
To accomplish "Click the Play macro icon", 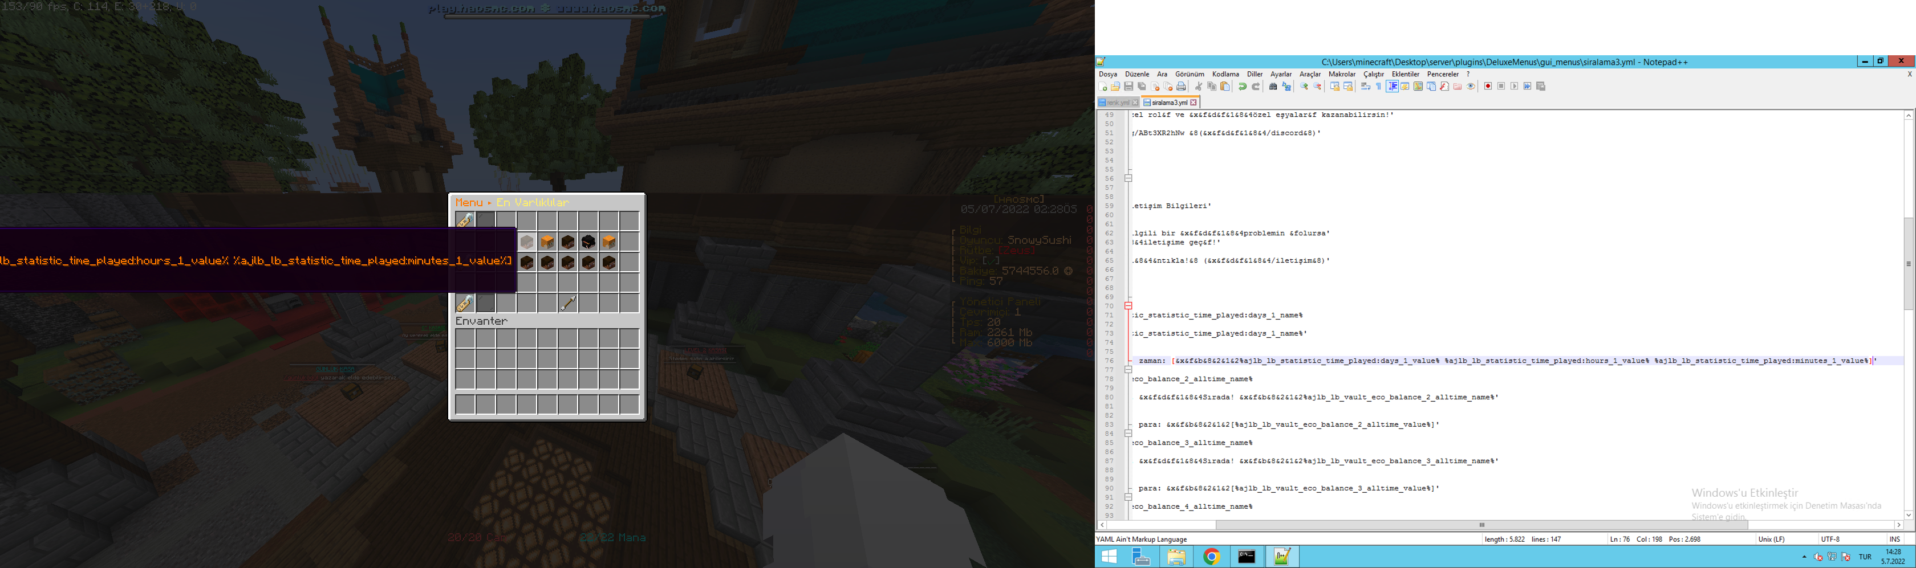I will (1515, 86).
